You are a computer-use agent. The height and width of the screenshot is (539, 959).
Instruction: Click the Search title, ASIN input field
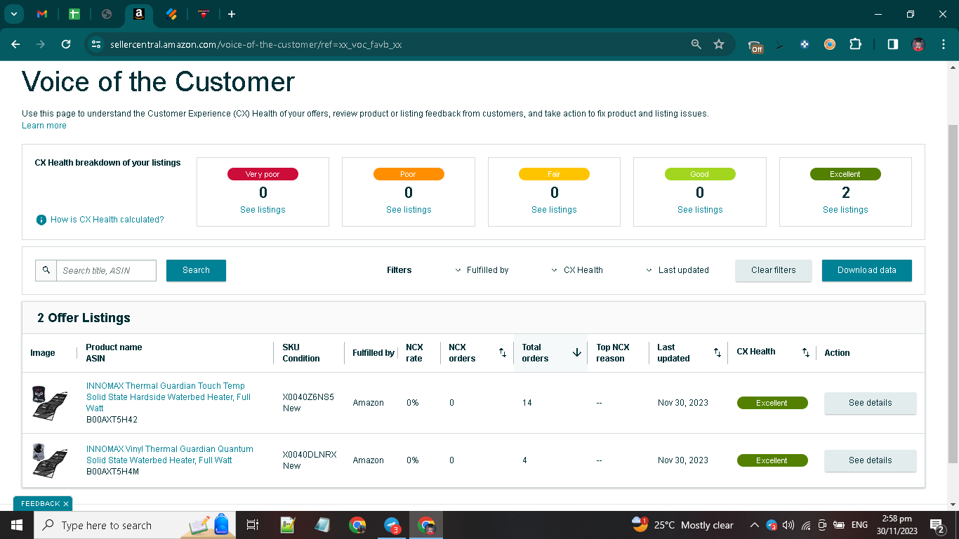tap(106, 270)
